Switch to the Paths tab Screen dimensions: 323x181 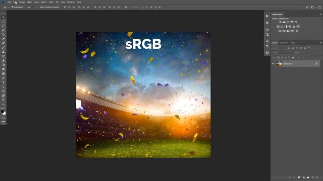(293, 43)
